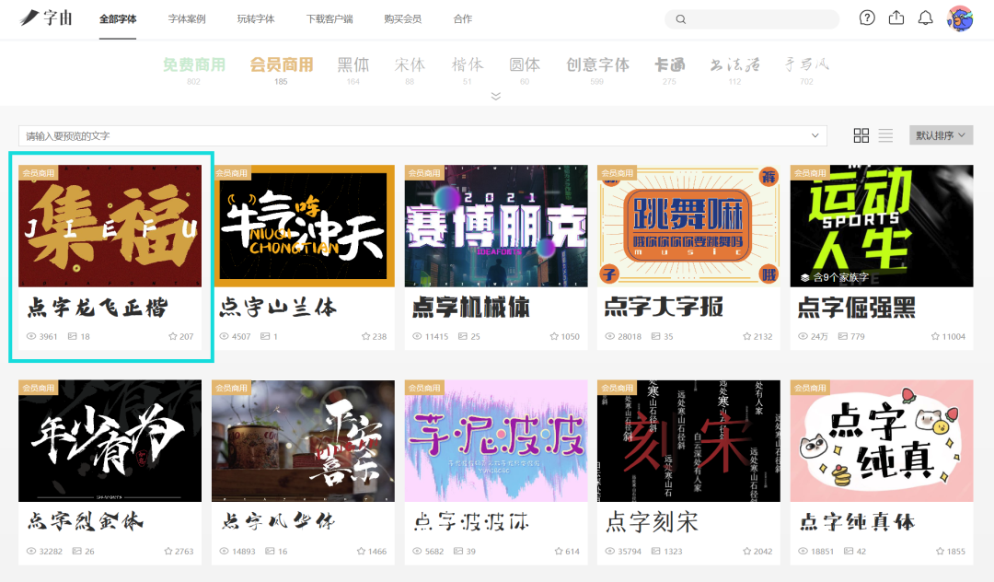Viewport: 994px width, 582px height.
Task: Open 点字倔强黑 font thumbnail
Action: tap(881, 226)
